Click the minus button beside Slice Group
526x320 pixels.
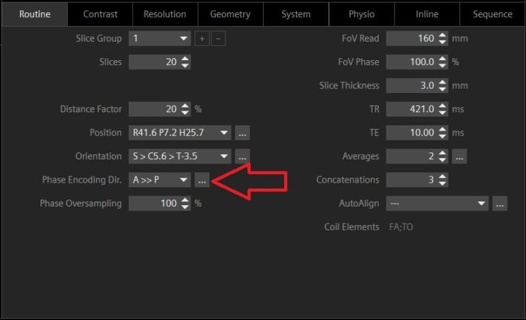[218, 39]
